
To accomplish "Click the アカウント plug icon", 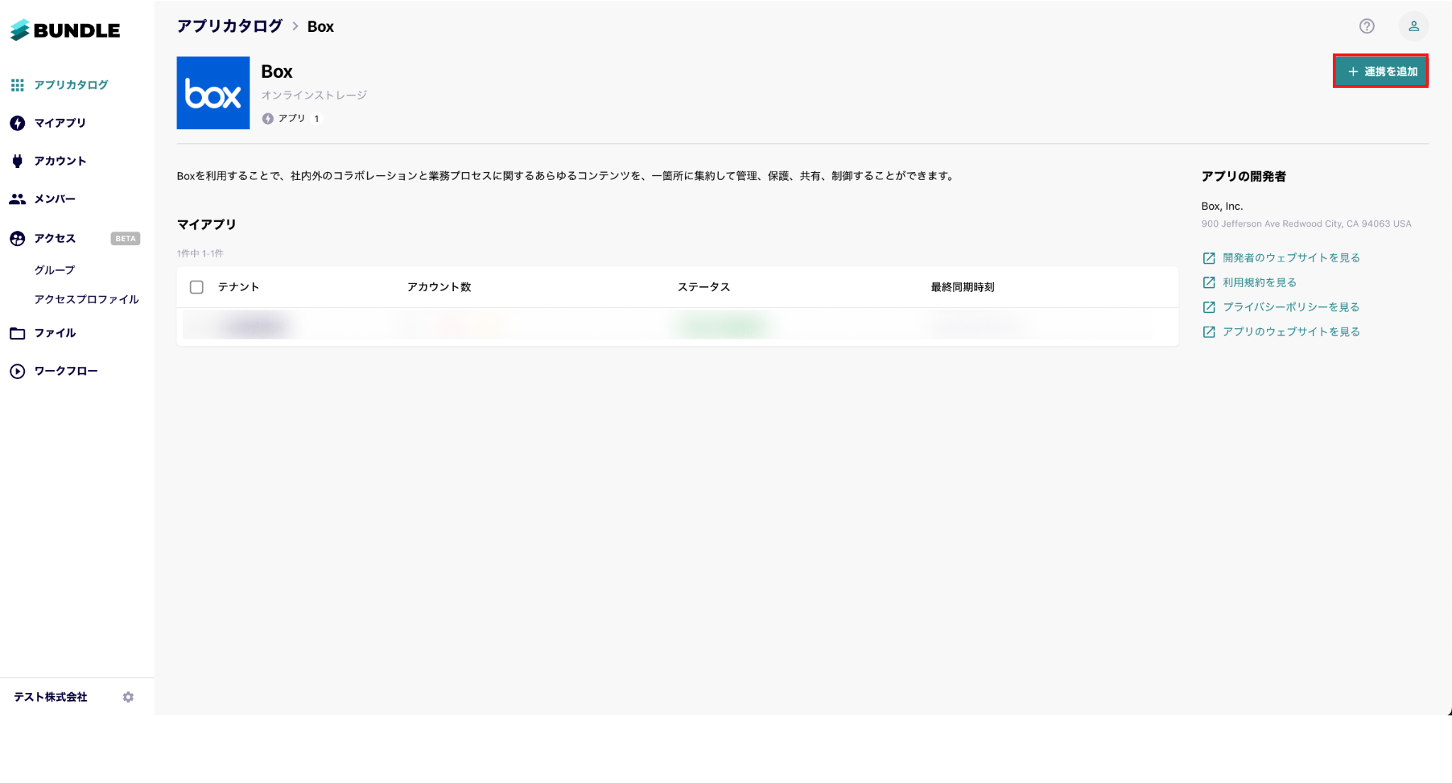I will tap(18, 161).
